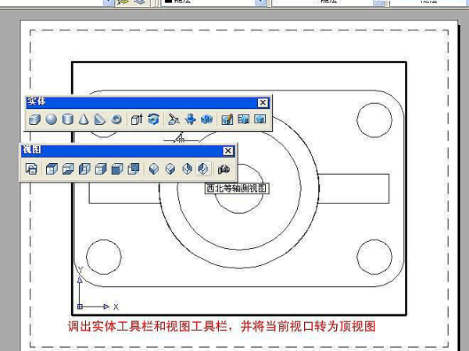This screenshot has height=351, width=469.
Task: Click the Camera icon in 视图 toolbar
Action: 224,169
